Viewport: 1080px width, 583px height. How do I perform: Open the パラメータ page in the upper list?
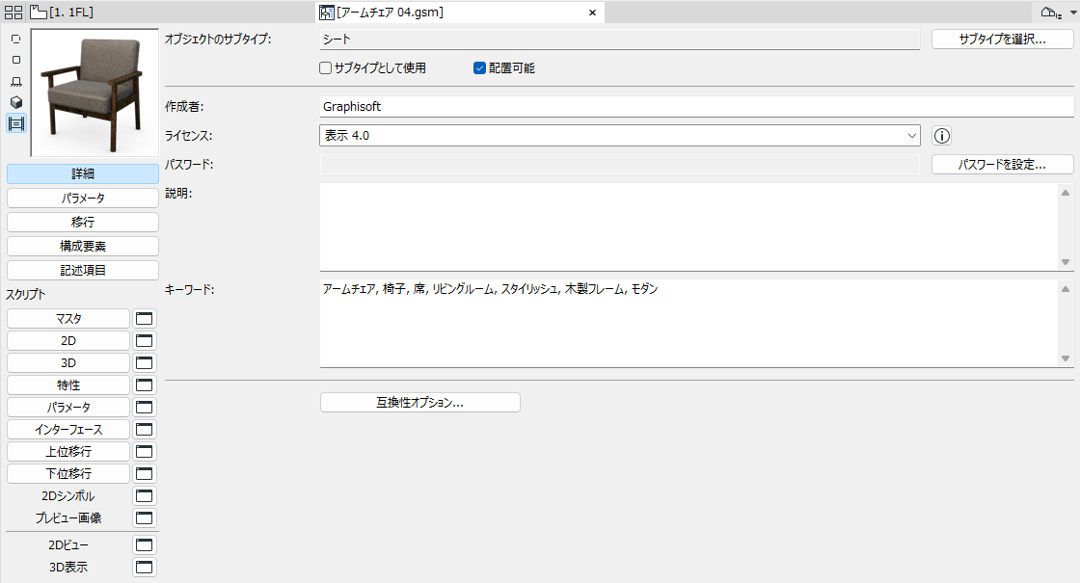pyautogui.click(x=83, y=198)
